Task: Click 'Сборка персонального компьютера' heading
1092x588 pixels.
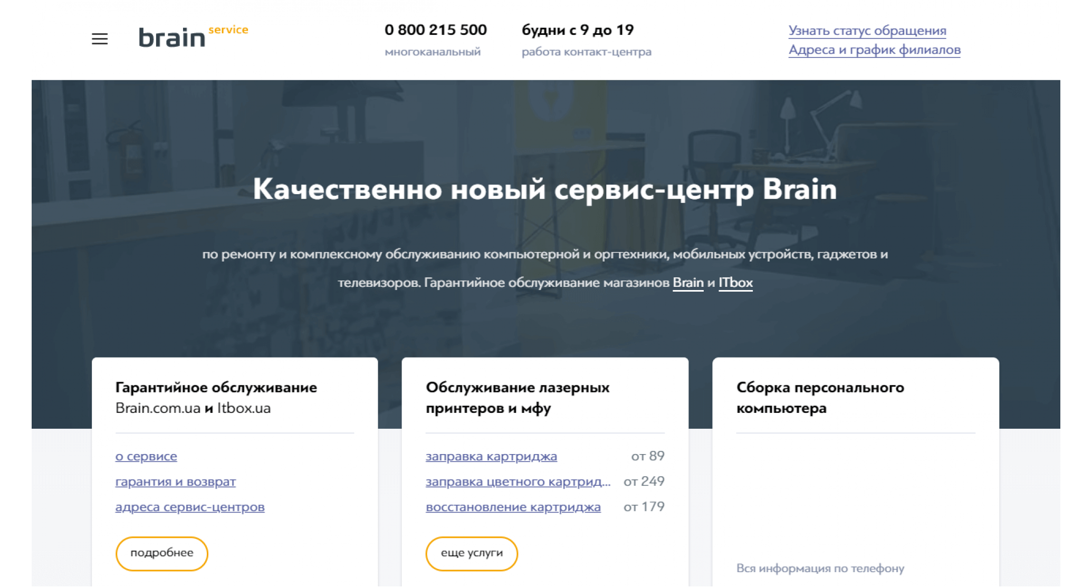Action: [x=820, y=398]
